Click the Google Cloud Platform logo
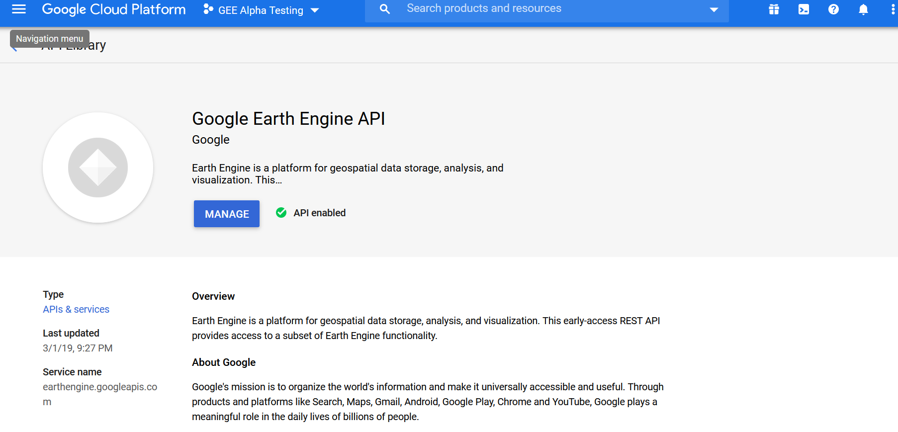Viewport: 898px width, 432px height. 114,9
